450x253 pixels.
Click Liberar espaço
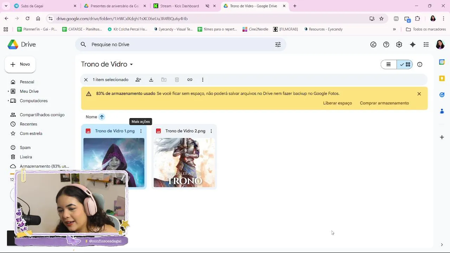[x=337, y=103]
